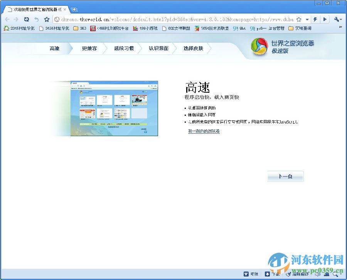
Task: Toggle the boss-key icon in status bar
Action: pos(326,274)
